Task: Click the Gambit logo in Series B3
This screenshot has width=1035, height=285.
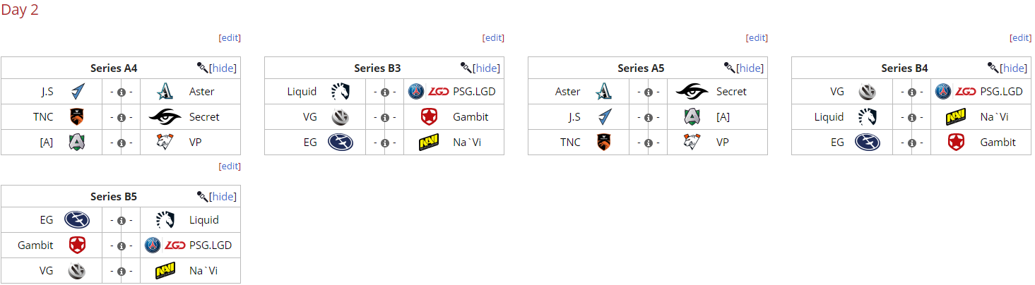Action: click(429, 117)
